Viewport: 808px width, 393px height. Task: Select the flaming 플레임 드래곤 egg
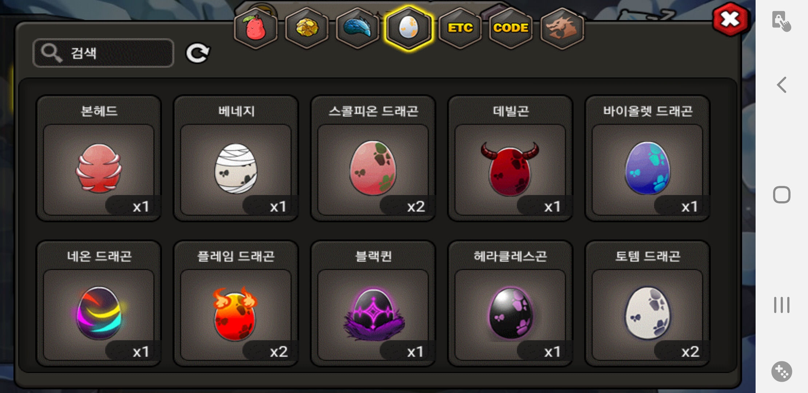236,304
